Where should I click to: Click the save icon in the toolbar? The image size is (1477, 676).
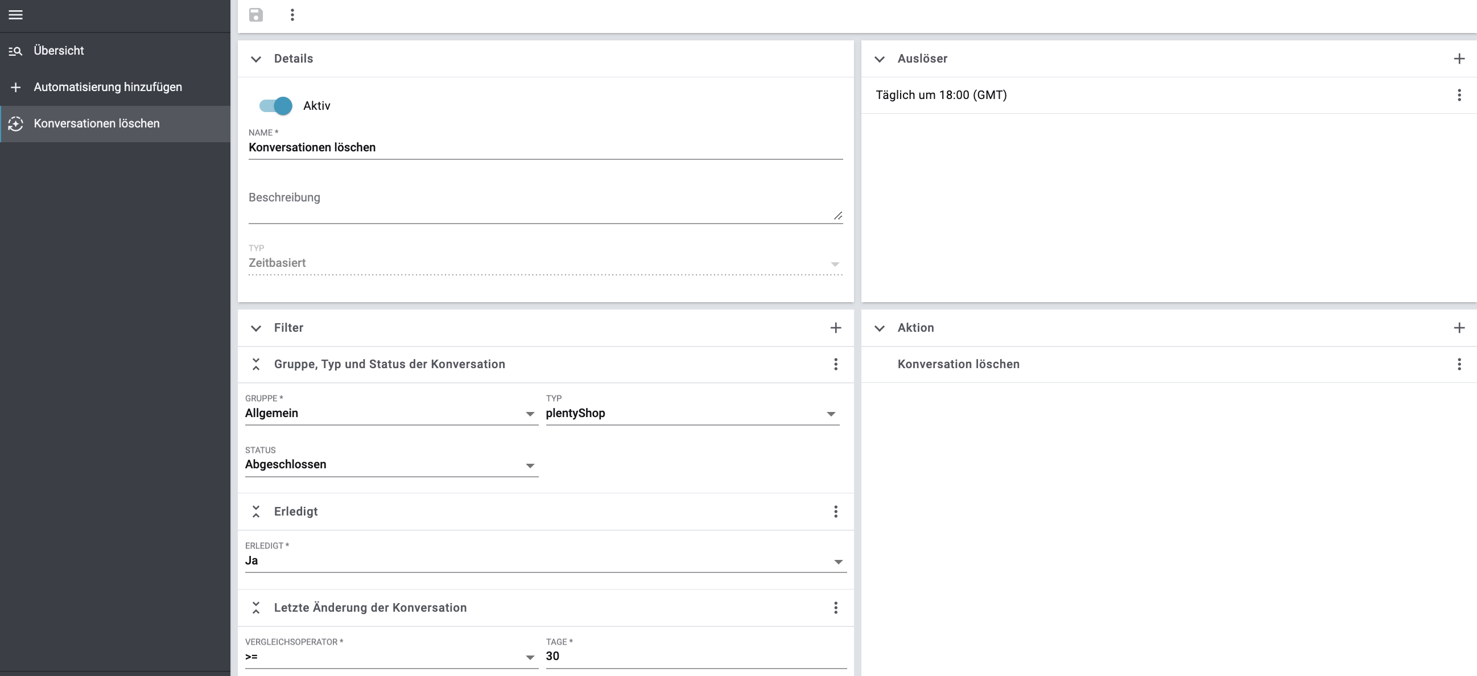coord(255,15)
